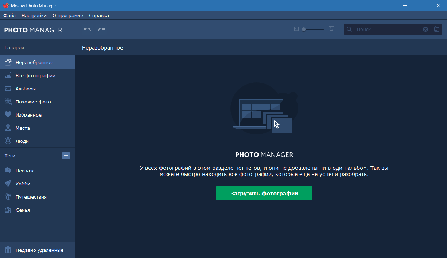Screen dimensions: 447x258
Task: Select Все фотографии label
Action: coord(35,75)
